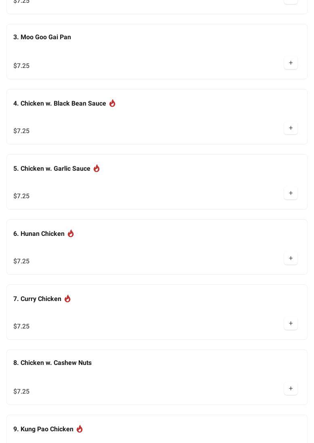The image size is (314, 443).
Task: Open 9. Kung Pao Chicken item
Action: click(x=43, y=429)
